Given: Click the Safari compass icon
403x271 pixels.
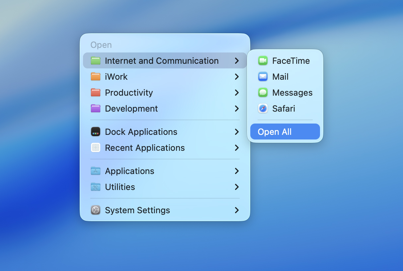Looking at the screenshot, I should point(263,109).
